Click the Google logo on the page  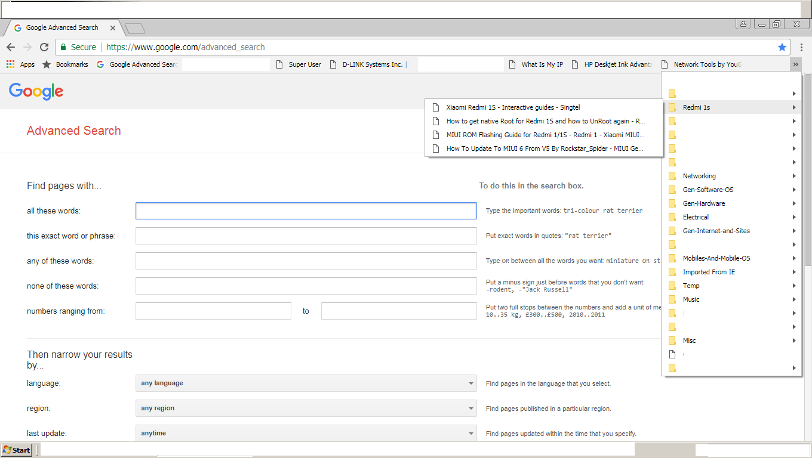[x=36, y=91]
